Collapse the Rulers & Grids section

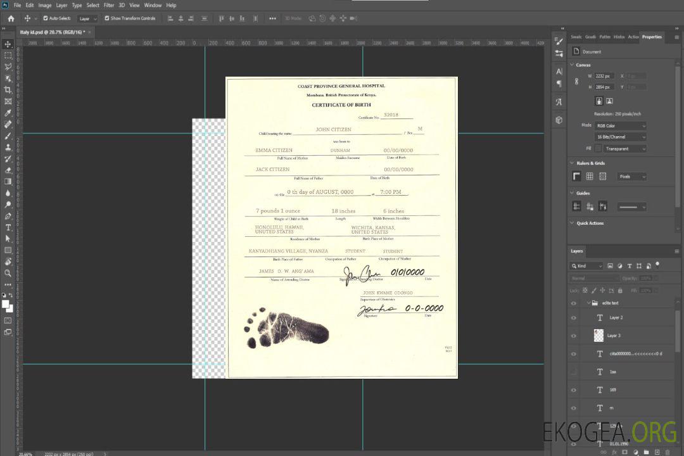(572, 163)
